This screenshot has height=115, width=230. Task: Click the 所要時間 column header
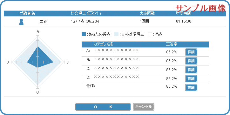[183, 13]
